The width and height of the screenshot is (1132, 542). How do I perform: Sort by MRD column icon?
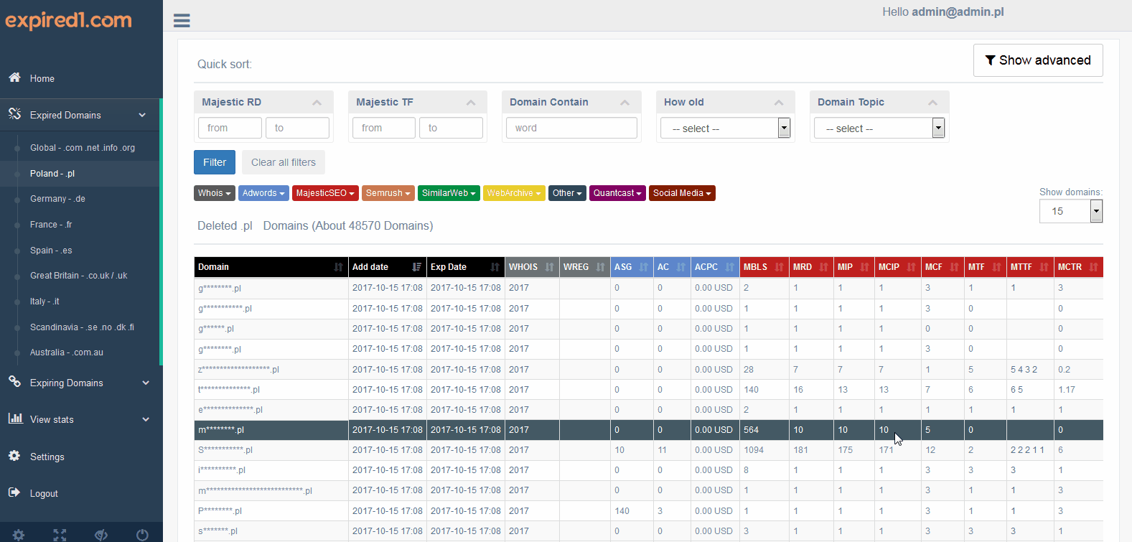point(824,267)
